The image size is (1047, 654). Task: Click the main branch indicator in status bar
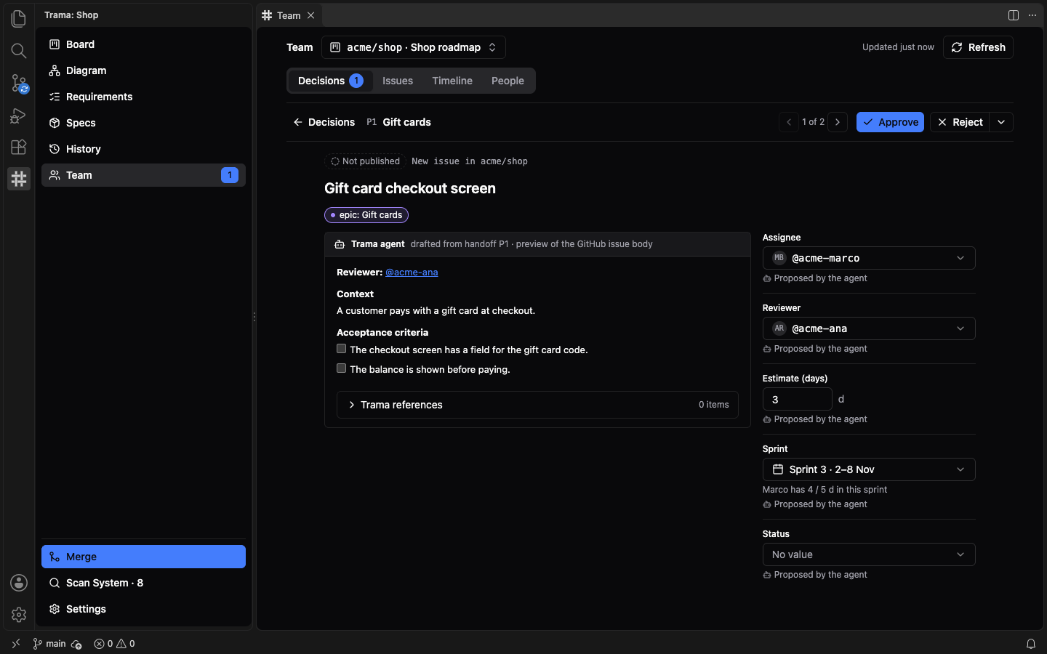coord(49,644)
